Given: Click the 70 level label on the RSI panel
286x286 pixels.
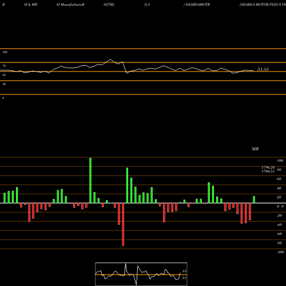Looking at the screenshot, I should pos(4,66).
